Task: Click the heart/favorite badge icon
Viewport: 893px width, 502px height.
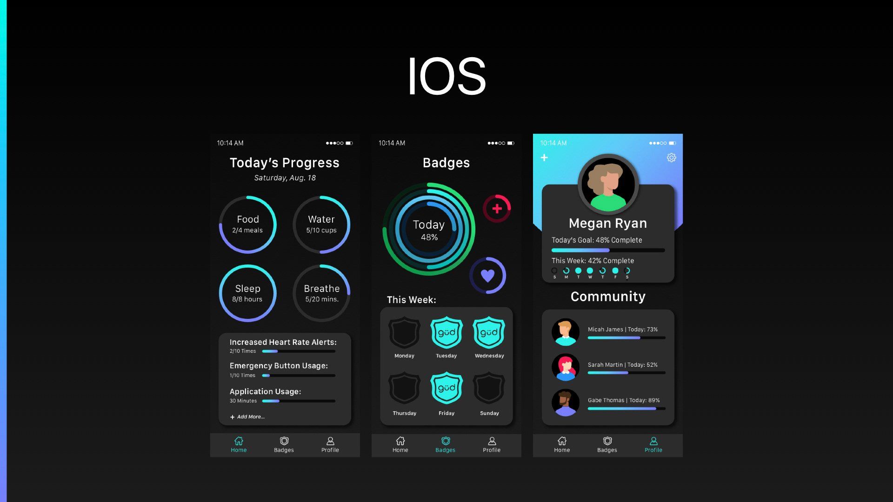Action: 489,277
